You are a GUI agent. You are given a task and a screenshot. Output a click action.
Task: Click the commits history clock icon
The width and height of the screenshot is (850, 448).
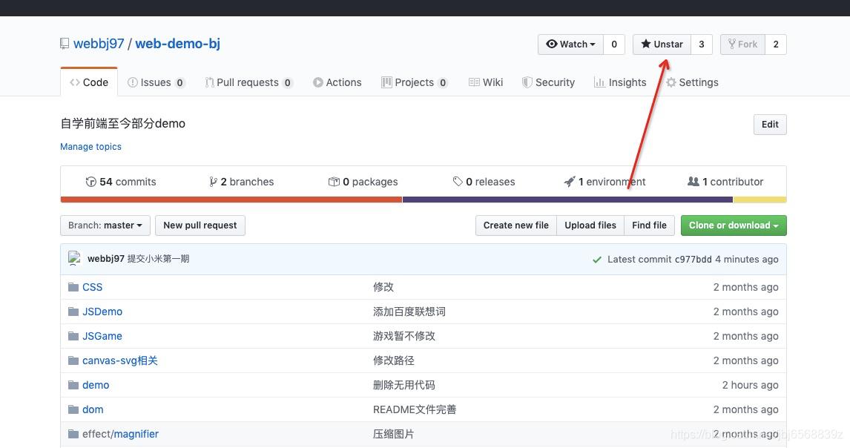(90, 182)
